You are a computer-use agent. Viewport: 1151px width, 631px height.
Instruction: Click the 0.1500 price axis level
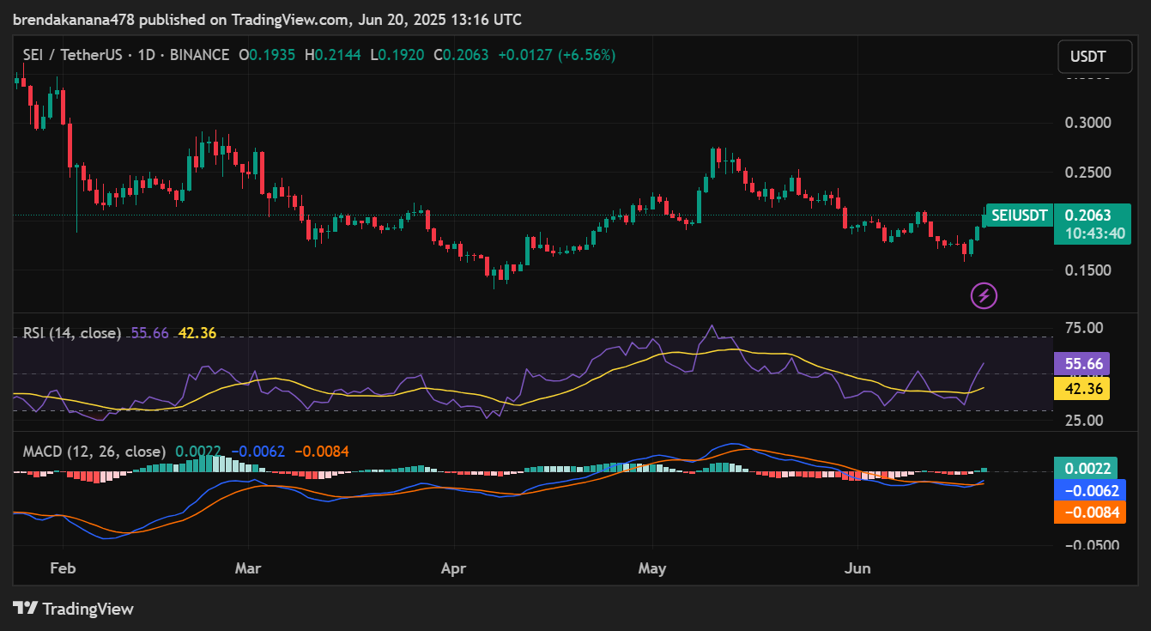(1087, 270)
